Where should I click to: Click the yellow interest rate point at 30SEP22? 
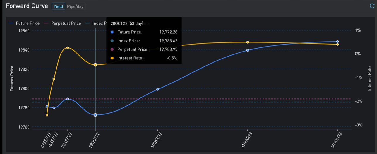pos(68,48)
